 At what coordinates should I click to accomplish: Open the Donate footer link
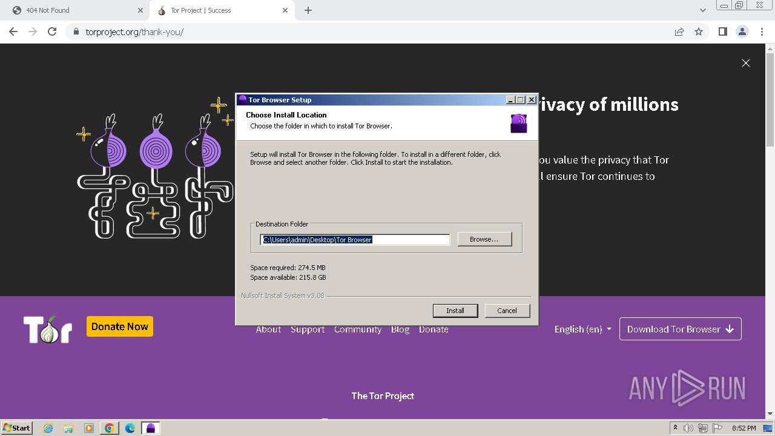click(x=434, y=329)
